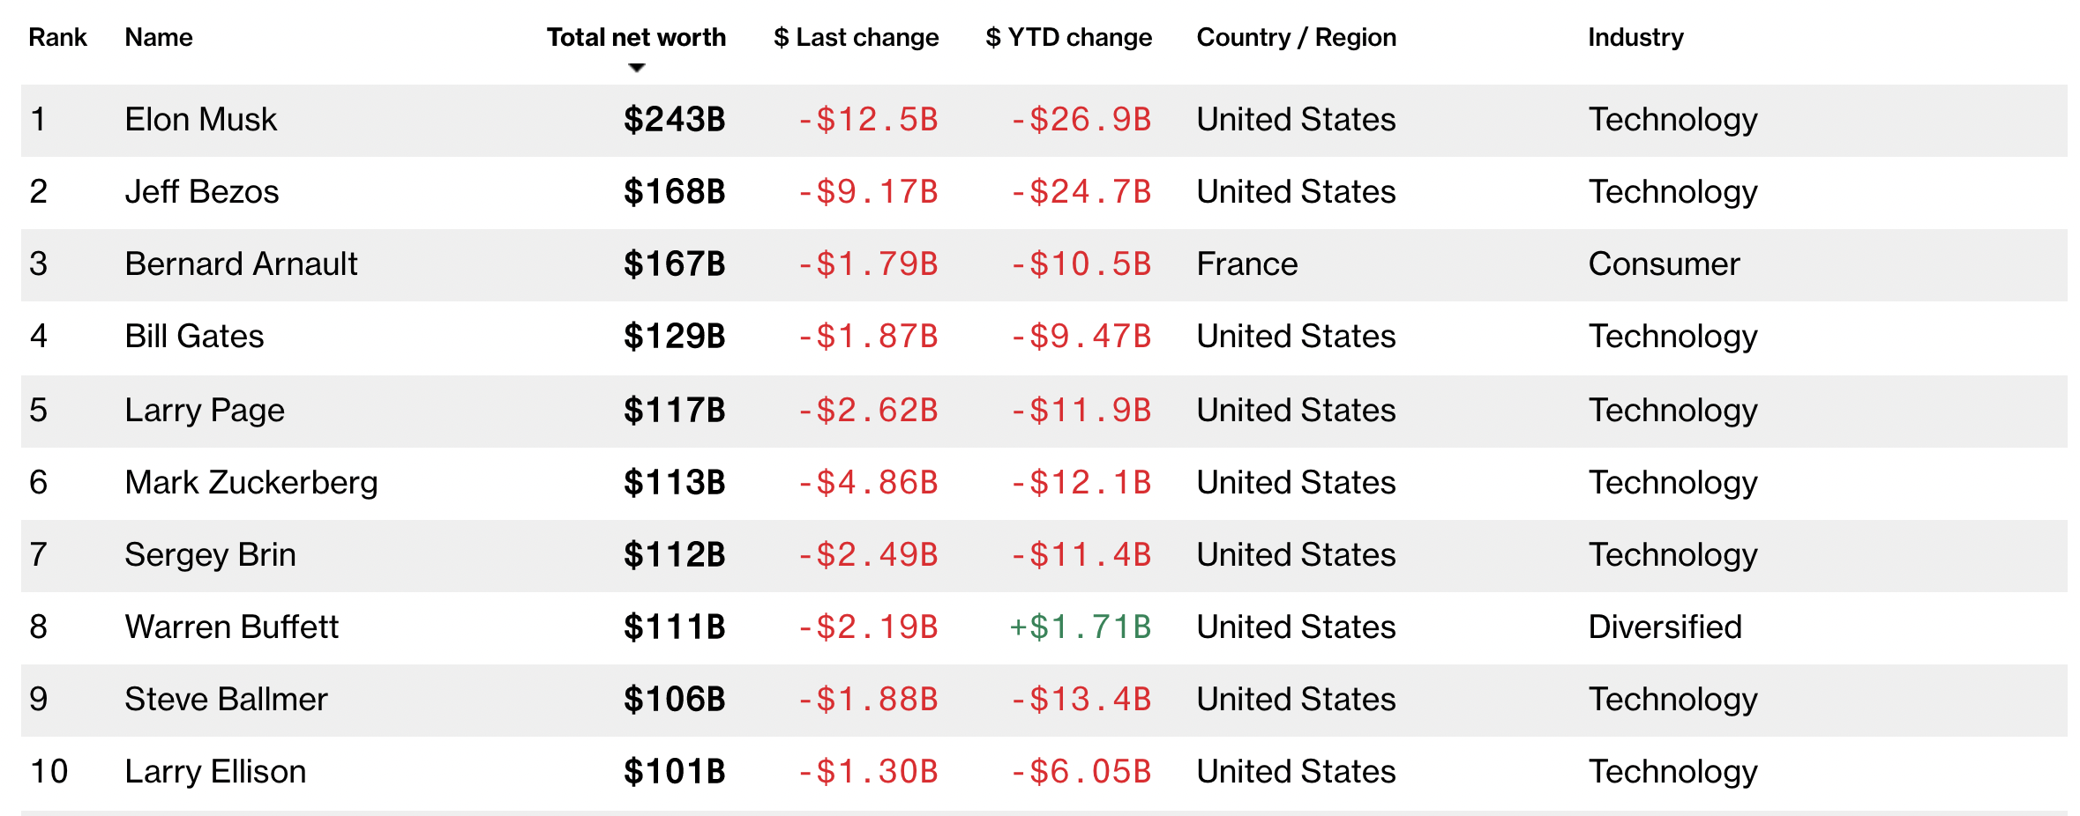This screenshot has width=2080, height=816.
Task: Click on Larry Ellison's name
Action: (x=215, y=771)
